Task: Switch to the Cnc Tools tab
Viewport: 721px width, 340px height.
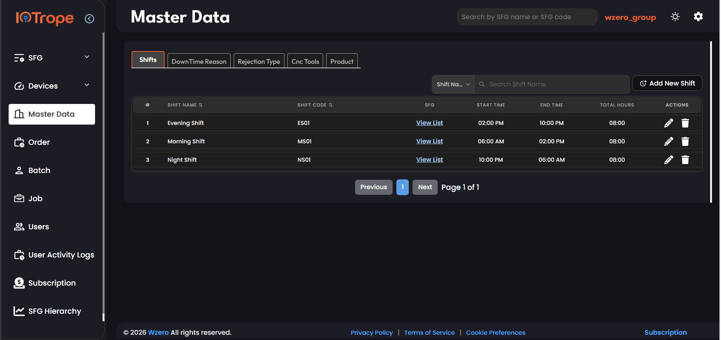Action: click(x=305, y=61)
